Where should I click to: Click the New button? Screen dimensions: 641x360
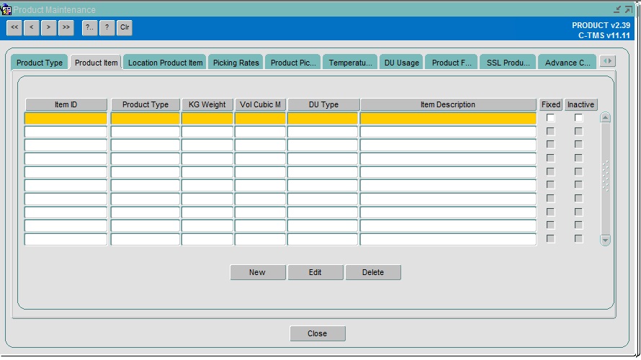(258, 272)
